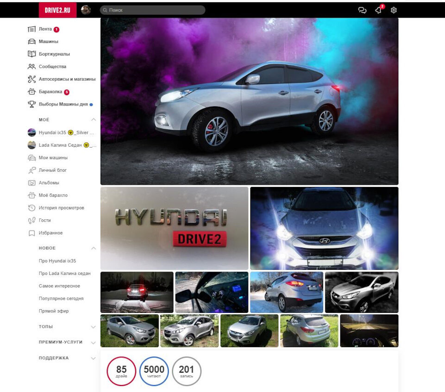Image resolution: width=445 pixels, height=392 pixels.
Task: Click the Лента feed icon
Action: point(31,29)
